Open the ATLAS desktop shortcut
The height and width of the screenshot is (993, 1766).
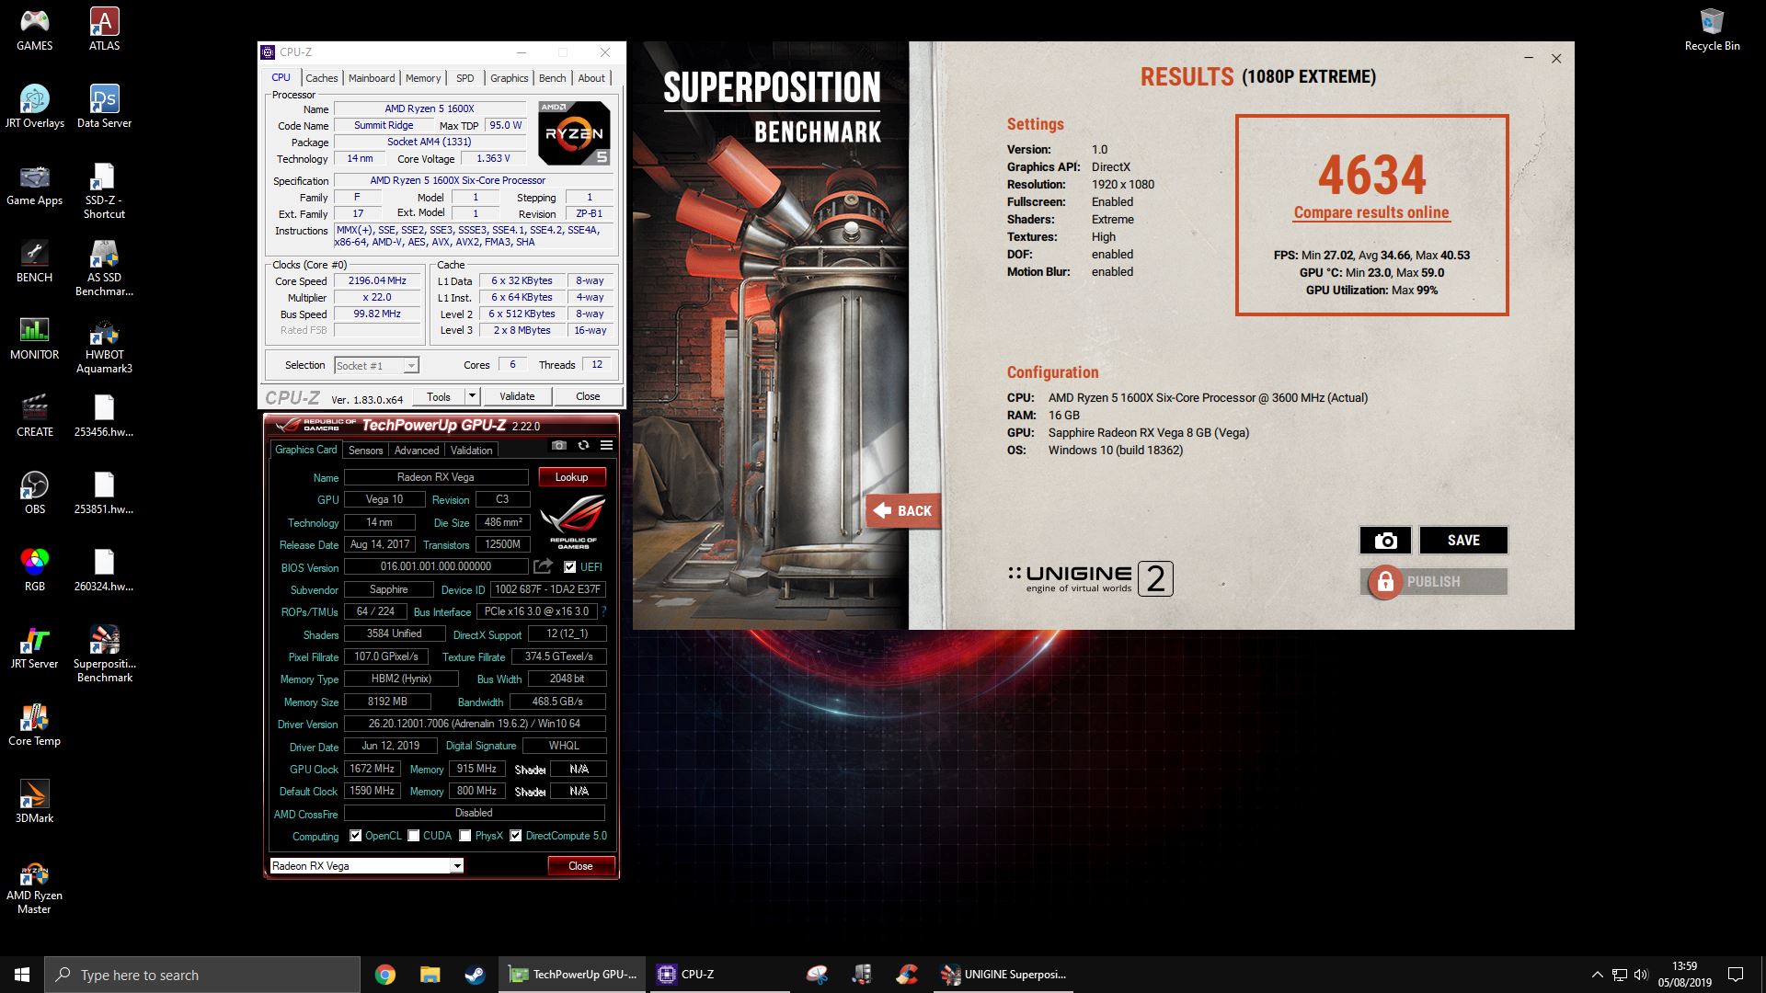(104, 29)
